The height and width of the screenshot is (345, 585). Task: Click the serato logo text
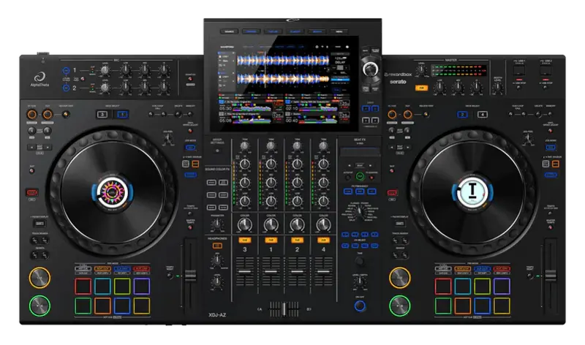click(x=398, y=81)
